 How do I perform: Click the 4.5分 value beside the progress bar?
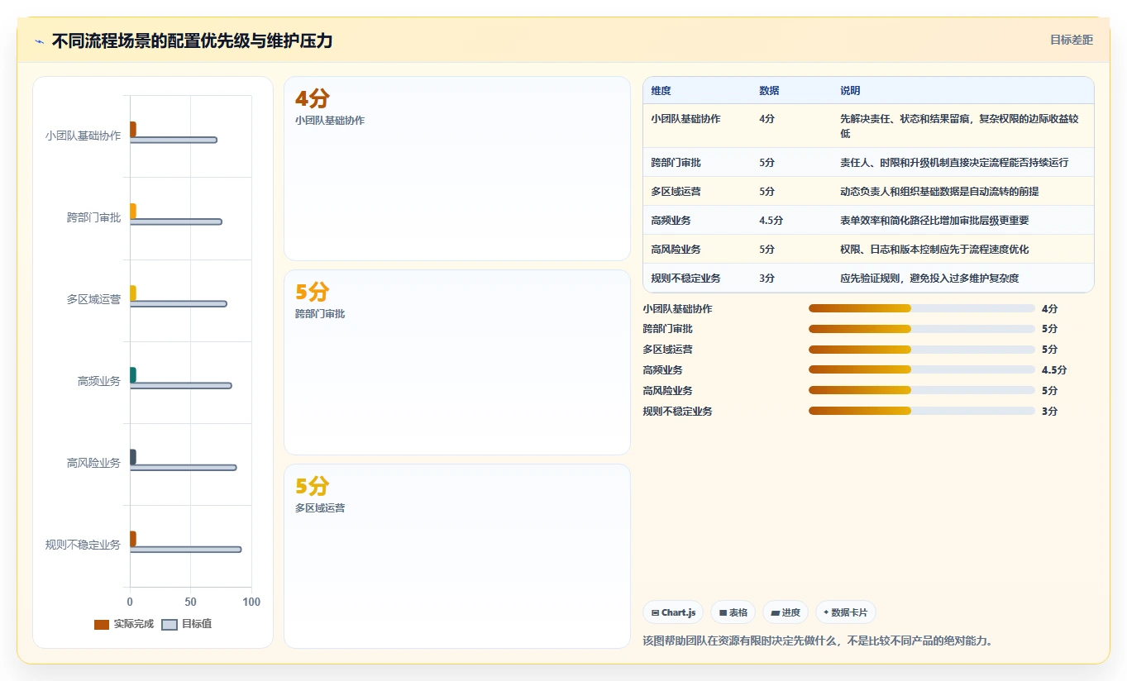(1054, 369)
